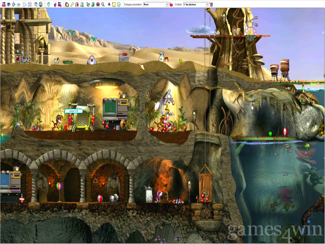Click the speech bubble above the Norn
This screenshot has width=325, height=244.
click(73, 110)
